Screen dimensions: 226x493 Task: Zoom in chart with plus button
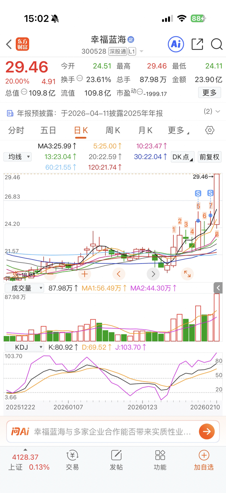point(85,274)
